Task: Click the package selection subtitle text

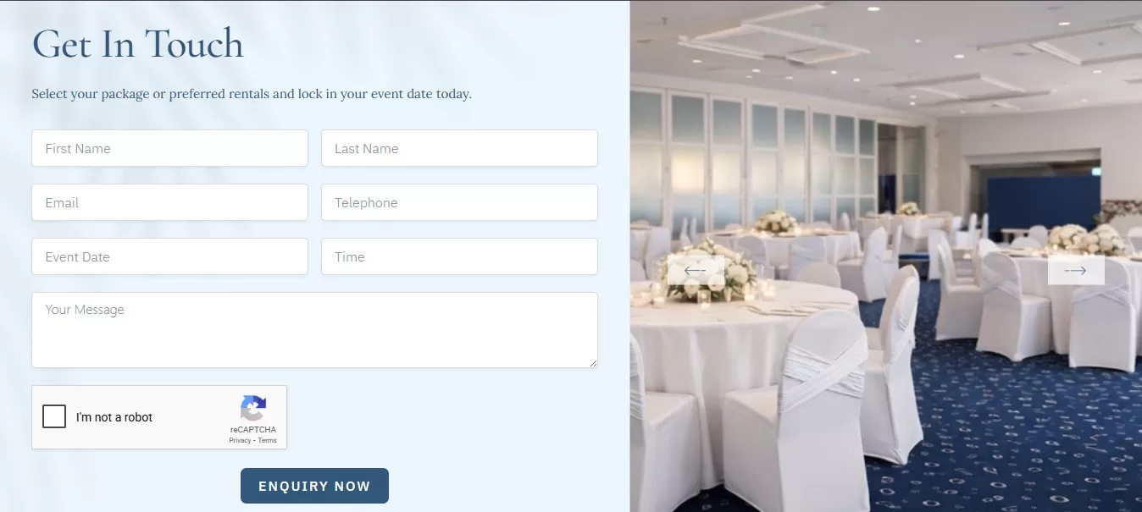Action: tap(252, 94)
